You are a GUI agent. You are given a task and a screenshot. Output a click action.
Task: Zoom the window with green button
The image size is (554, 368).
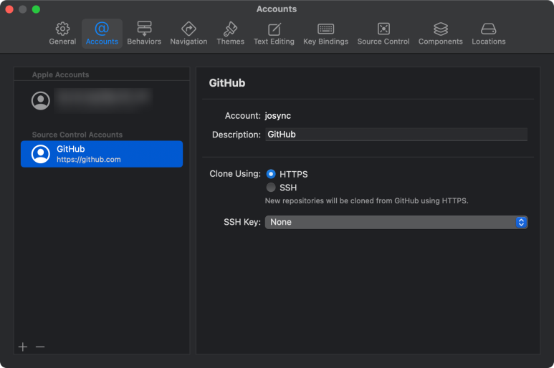(36, 9)
